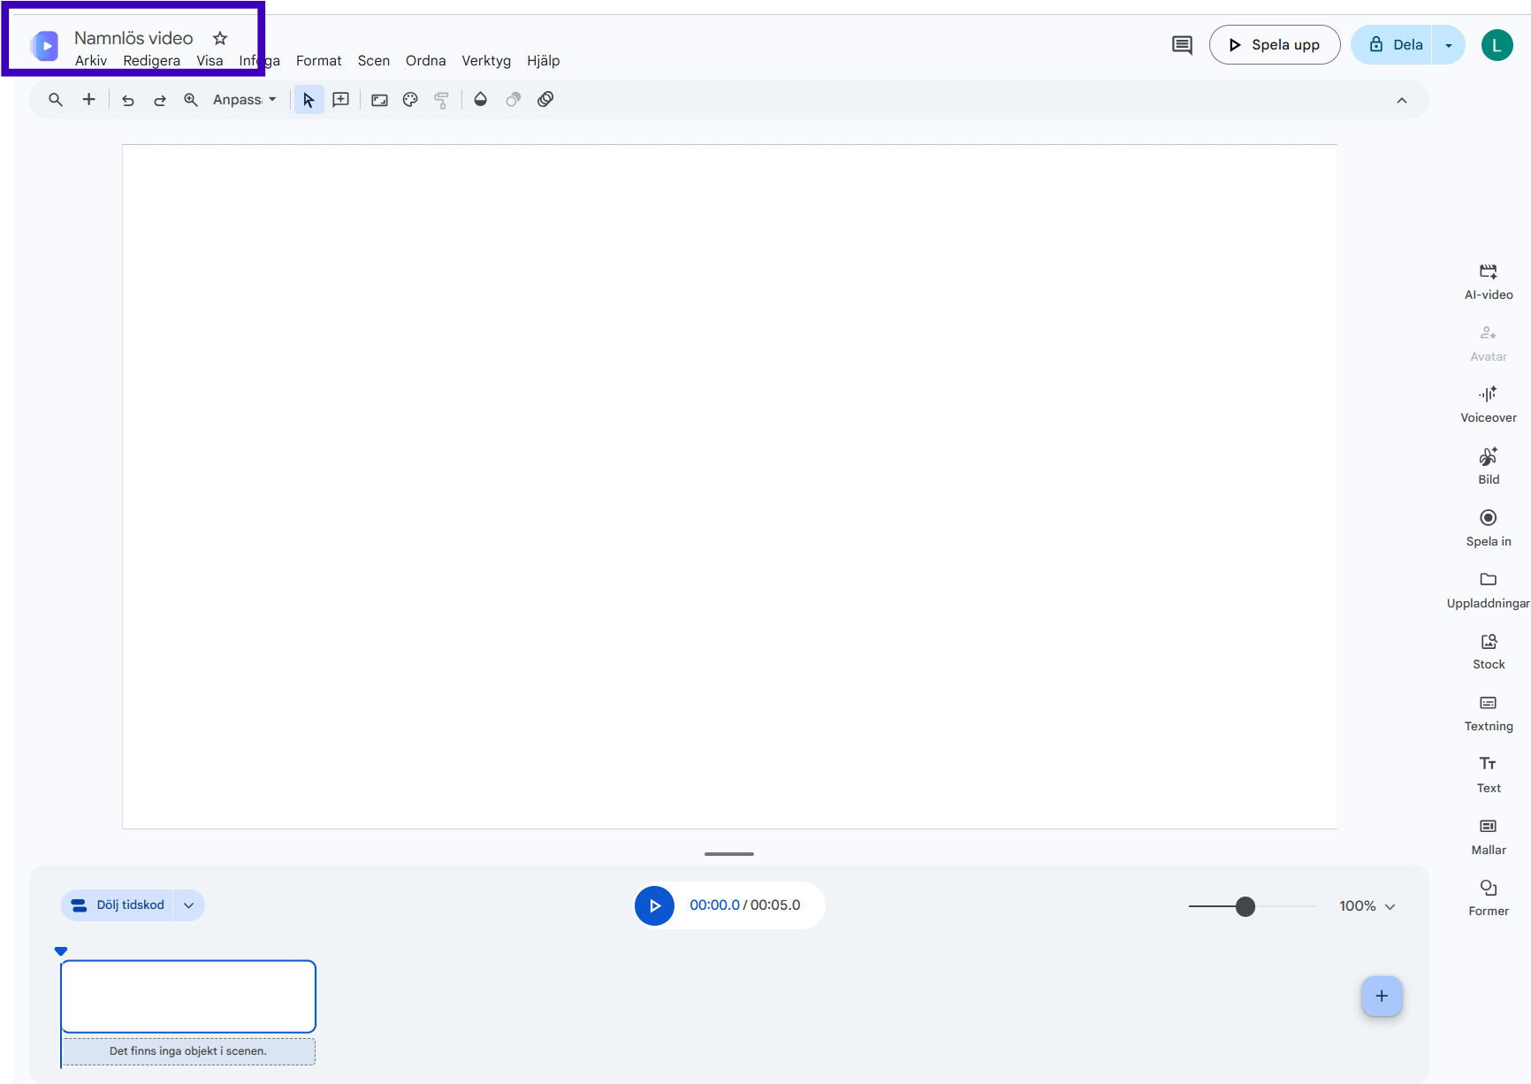Expand the dropdown next to Dölj tidskod

[189, 905]
